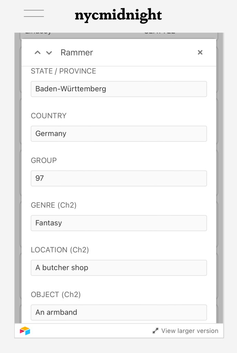Click the GENRE (Ch2) label
237x353 pixels.
(54, 205)
